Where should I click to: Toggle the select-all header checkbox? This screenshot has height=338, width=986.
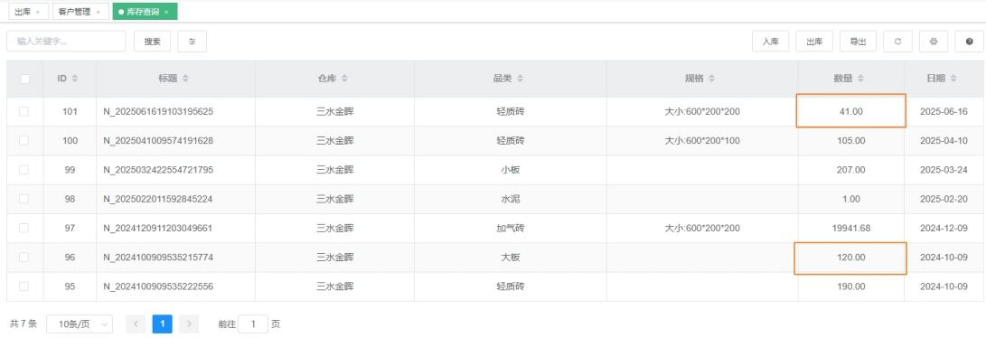tap(25, 79)
